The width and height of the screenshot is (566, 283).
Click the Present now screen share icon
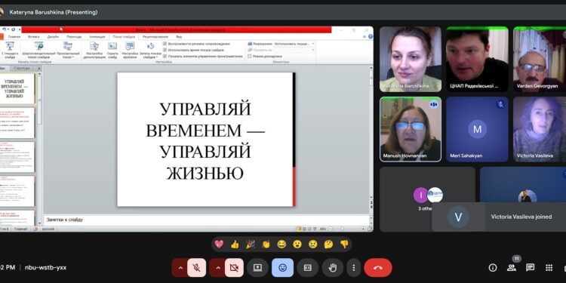pyautogui.click(x=257, y=267)
